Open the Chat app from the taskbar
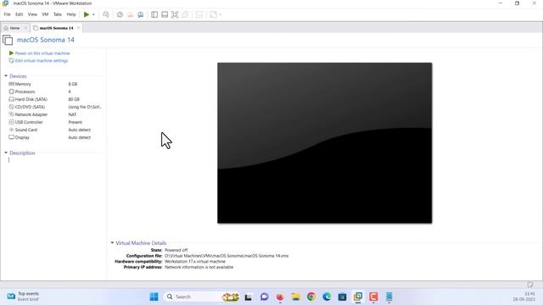This screenshot has height=305, width=543. coord(264,297)
